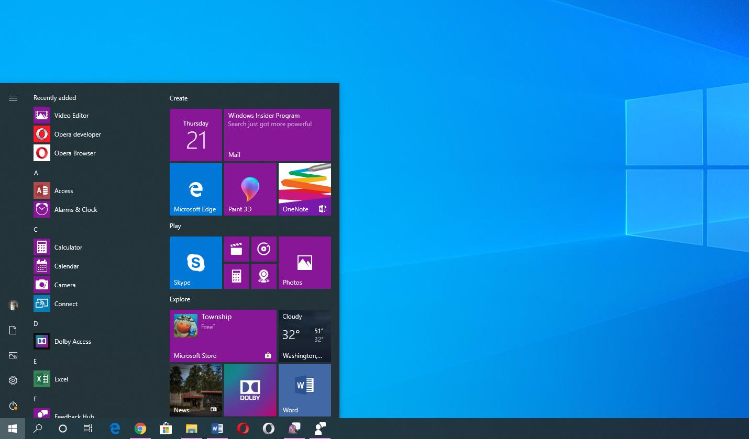Open Video Editor from Recently added
Screen dimensions: 749x439
pyautogui.click(x=71, y=115)
